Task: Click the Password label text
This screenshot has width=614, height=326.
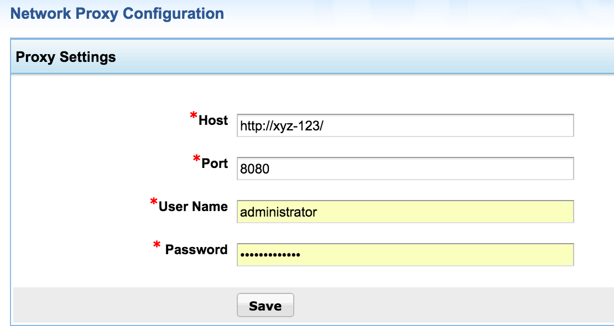Action: (x=196, y=250)
